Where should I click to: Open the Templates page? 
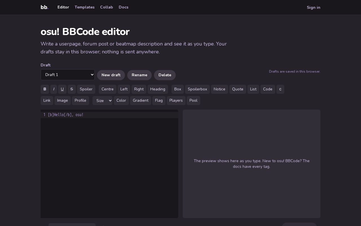tap(85, 7)
